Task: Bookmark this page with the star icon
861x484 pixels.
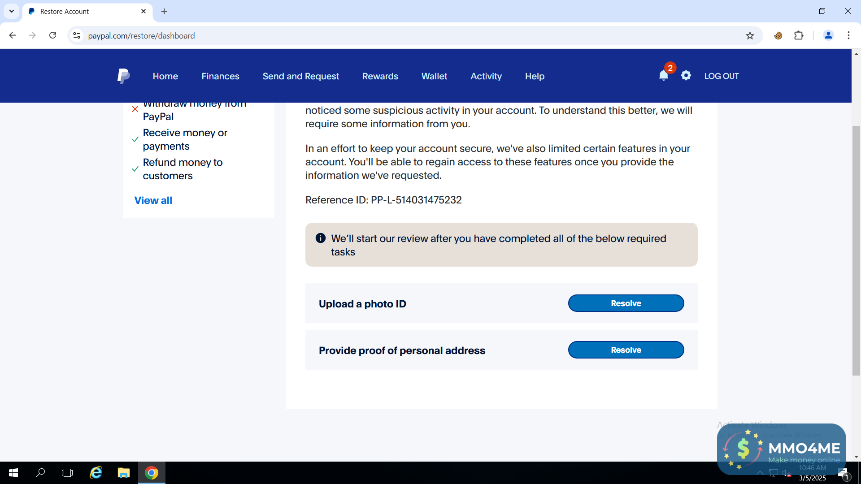Action: click(750, 35)
